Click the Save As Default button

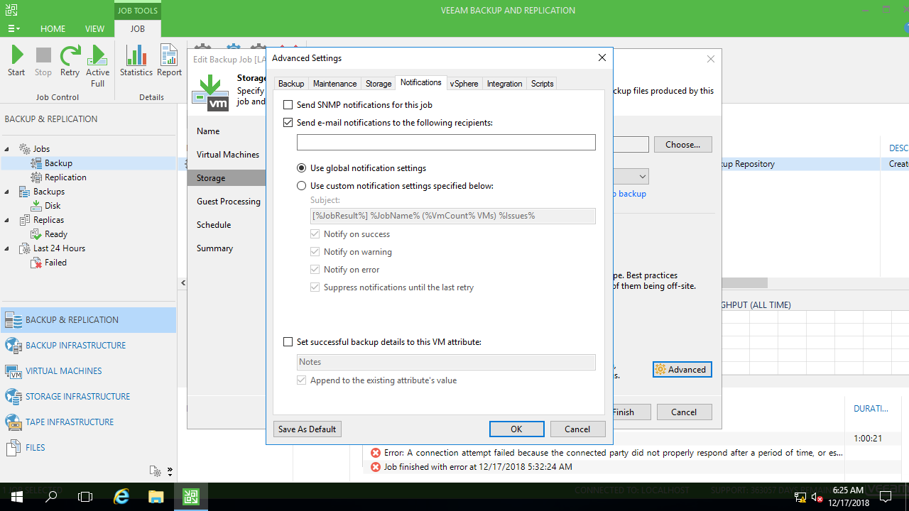[307, 429]
